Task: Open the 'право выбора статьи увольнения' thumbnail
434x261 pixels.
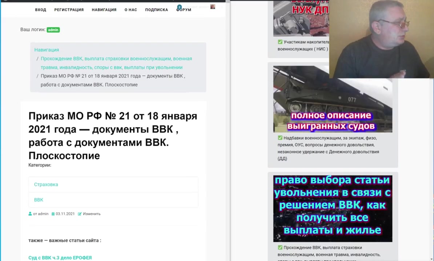Action: click(333, 208)
